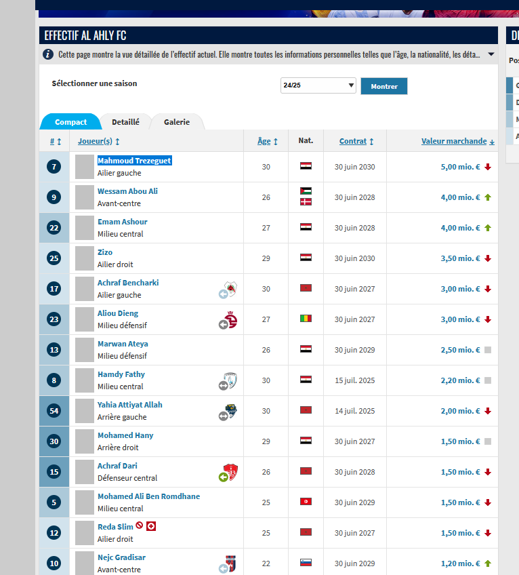Screen dimensions: 519x575
Task: Click Wessam Abou Ali's Denmark flag
Action: pyautogui.click(x=306, y=201)
